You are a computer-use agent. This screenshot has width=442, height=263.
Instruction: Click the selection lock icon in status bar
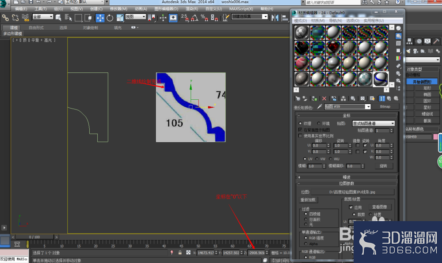180,252
